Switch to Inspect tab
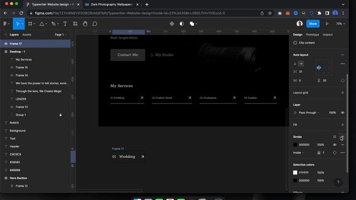This screenshot has height=200, width=356. tap(328, 34)
